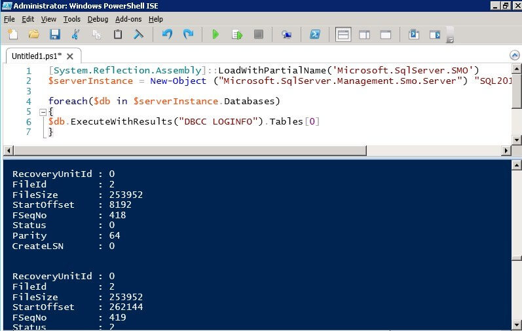Click the script editor scroll left arrow

coord(9,151)
